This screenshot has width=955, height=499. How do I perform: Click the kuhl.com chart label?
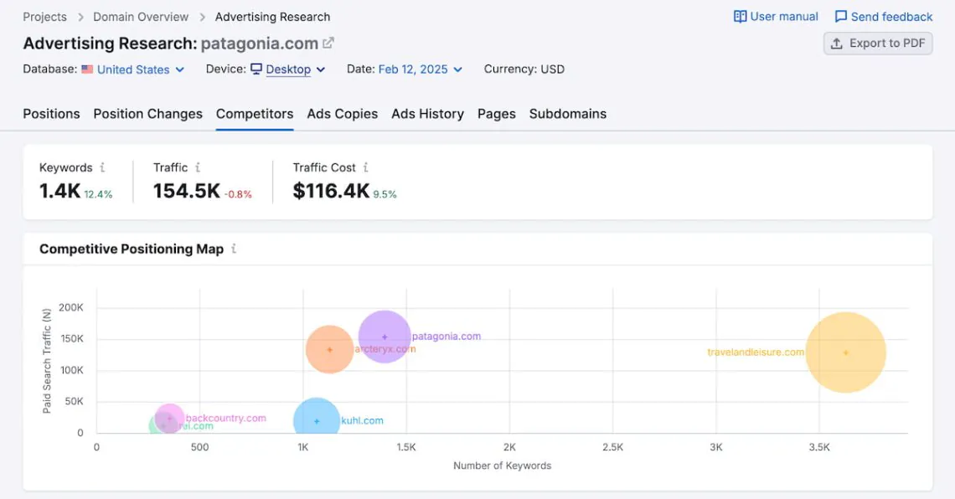point(363,420)
